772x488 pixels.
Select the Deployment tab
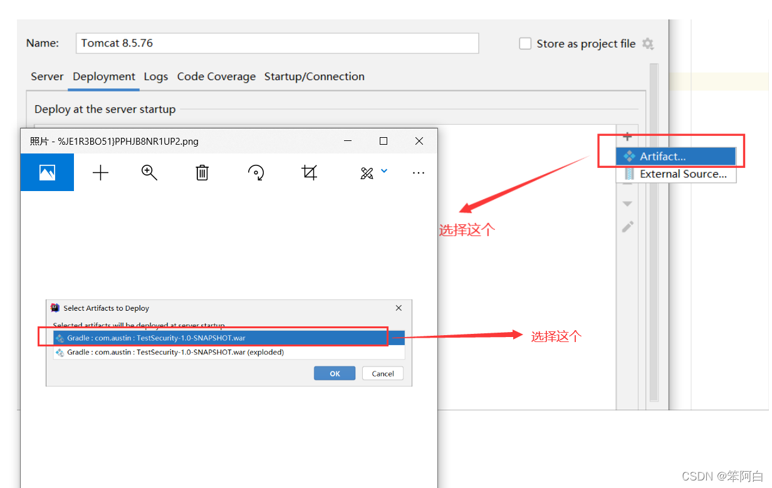click(104, 76)
